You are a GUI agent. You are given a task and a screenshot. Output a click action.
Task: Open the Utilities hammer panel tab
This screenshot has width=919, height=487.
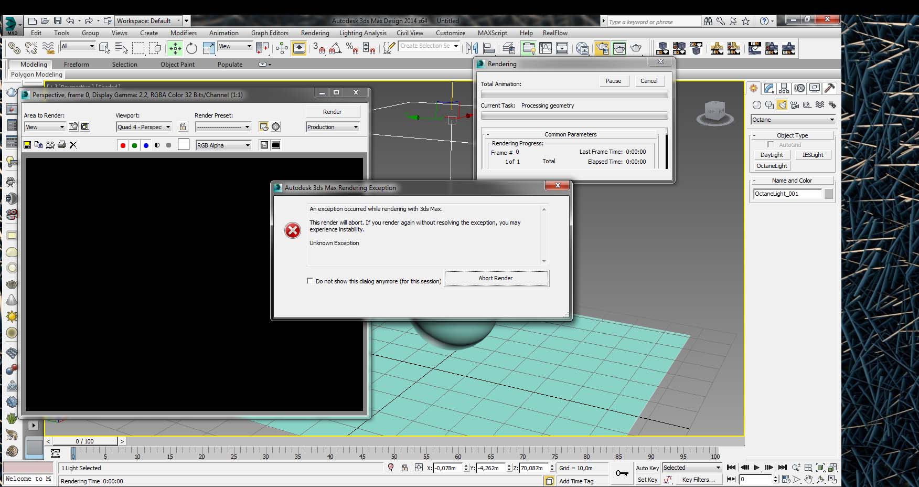click(830, 88)
